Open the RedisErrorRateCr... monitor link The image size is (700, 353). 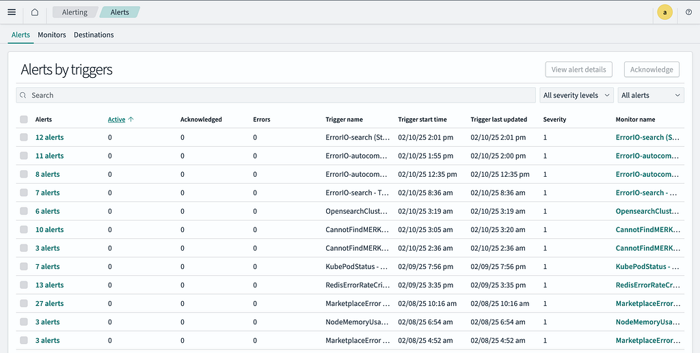(647, 285)
